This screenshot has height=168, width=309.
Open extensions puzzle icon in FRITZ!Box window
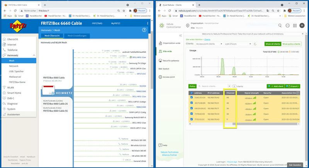(x=130, y=11)
